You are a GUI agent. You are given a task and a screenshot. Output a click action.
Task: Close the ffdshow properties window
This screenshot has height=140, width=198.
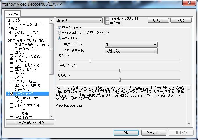tap(189, 3)
